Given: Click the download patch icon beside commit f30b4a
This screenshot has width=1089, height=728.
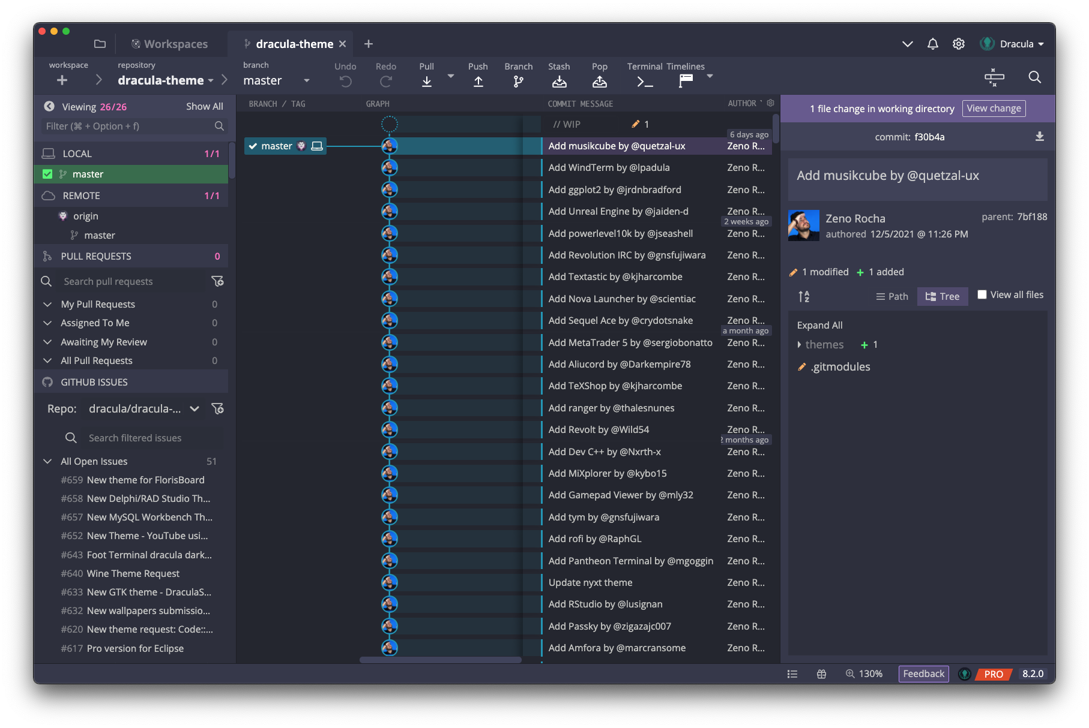Looking at the screenshot, I should [x=1039, y=137].
